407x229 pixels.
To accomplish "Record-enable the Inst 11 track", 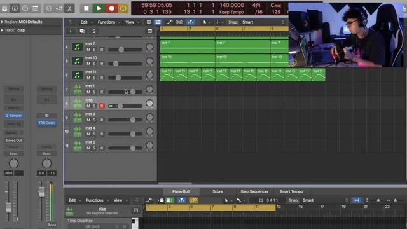I will pos(102,78).
